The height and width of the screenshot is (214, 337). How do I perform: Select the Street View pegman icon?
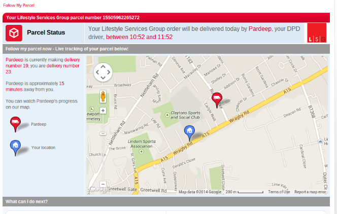pos(103,96)
